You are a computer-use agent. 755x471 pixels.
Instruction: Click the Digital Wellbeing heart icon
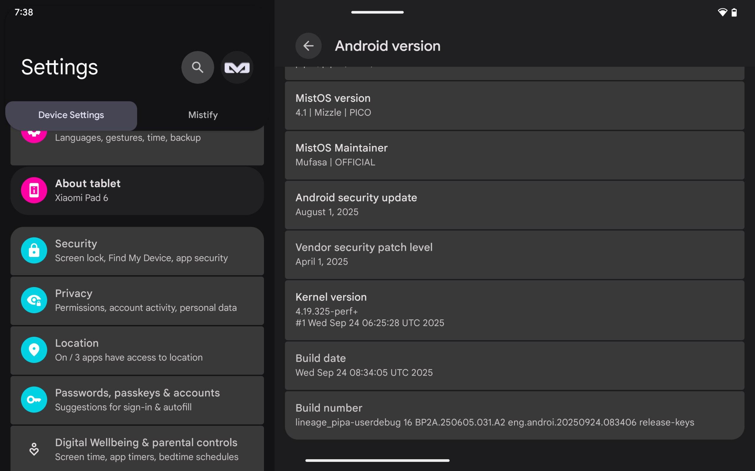[34, 449]
